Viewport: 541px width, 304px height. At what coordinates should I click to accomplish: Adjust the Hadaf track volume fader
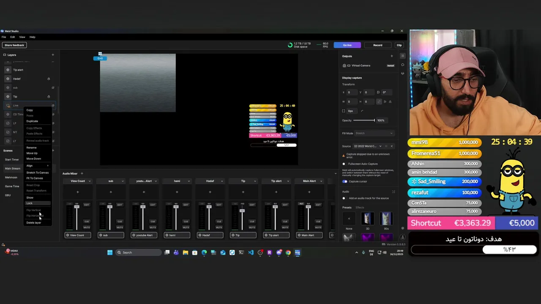209,206
